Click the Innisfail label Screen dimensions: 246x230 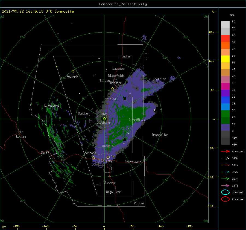click(x=110, y=99)
